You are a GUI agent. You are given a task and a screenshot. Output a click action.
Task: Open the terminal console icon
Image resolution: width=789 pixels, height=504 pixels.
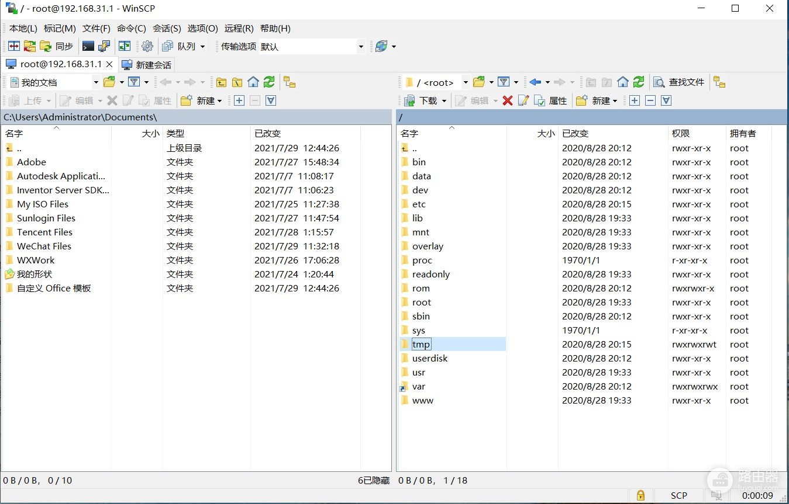click(88, 46)
